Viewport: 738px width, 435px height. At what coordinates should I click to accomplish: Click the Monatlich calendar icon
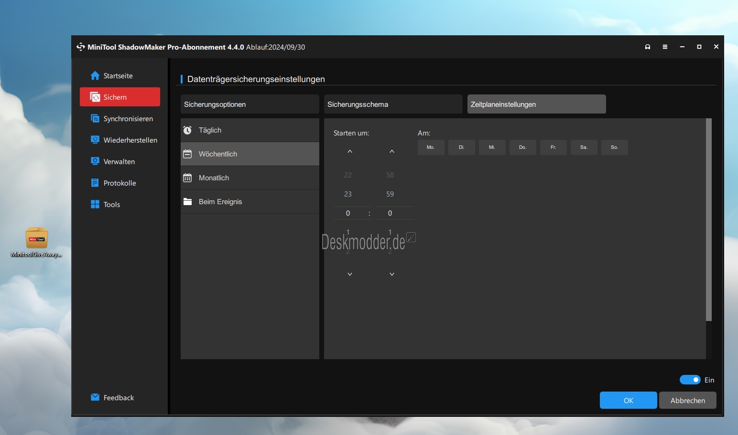click(187, 178)
